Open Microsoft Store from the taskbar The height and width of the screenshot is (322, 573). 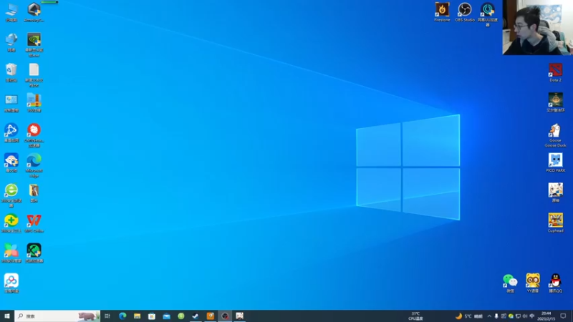pyautogui.click(x=152, y=316)
